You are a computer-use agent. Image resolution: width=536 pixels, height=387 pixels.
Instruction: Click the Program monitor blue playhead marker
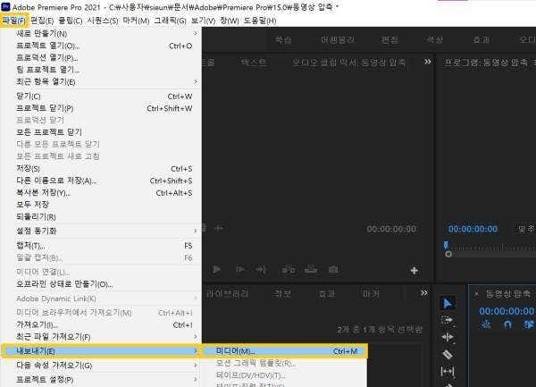click(x=446, y=245)
